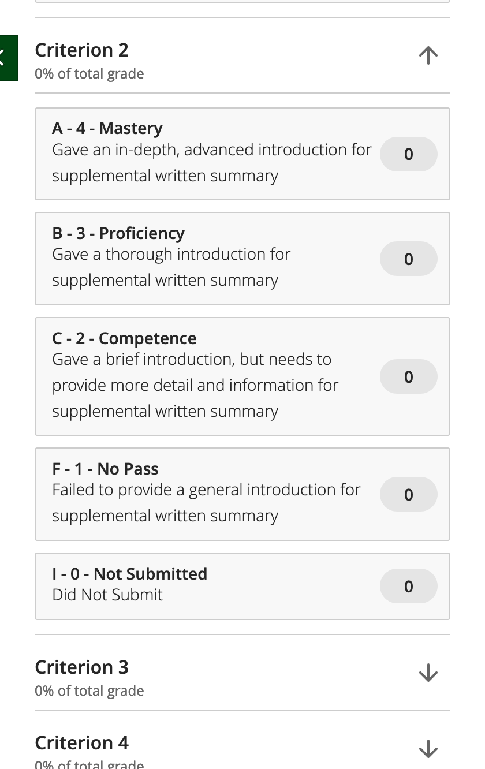Select the C - 2 - Competence rating
Image resolution: width=485 pixels, height=769 pixels.
242,376
